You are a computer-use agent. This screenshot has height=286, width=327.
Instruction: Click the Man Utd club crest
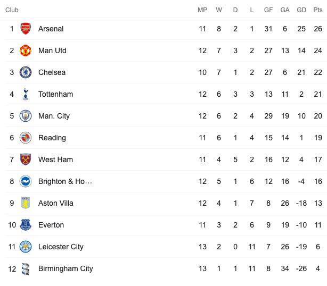tap(26, 51)
